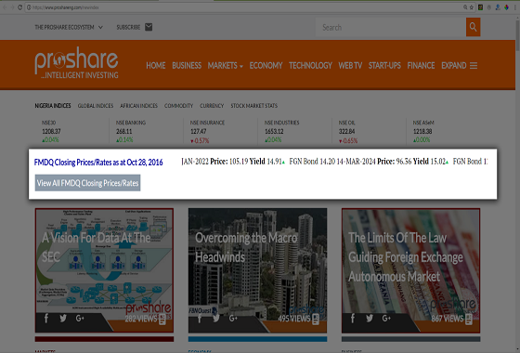Click the orange search magnifier button
This screenshot has width=520, height=353.
pos(473,27)
